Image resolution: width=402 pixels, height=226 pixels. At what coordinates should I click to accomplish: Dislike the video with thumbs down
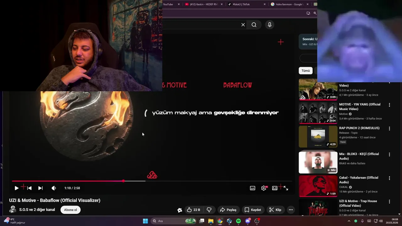pyautogui.click(x=209, y=210)
